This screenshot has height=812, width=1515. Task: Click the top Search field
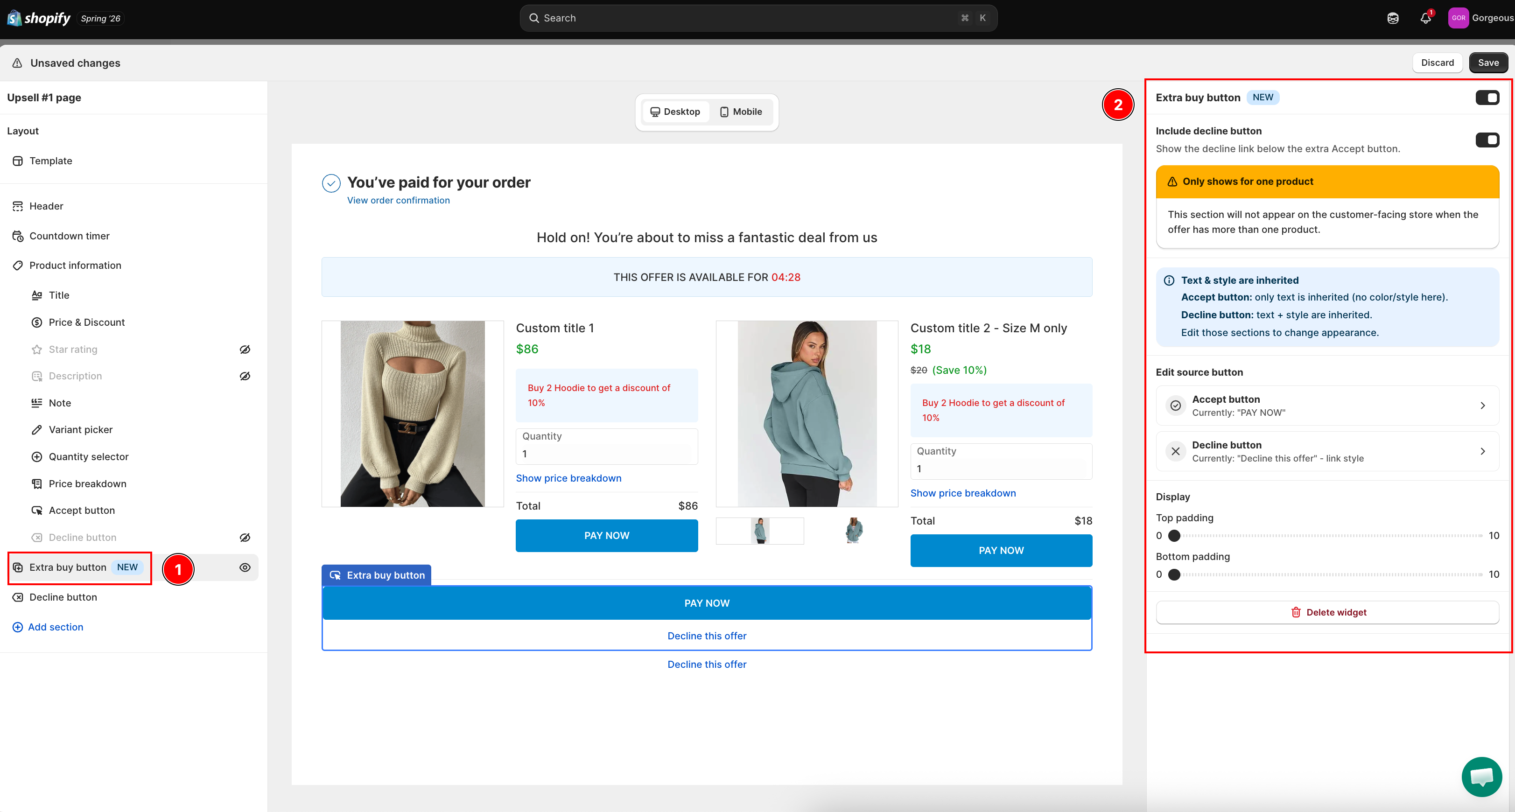[x=758, y=18]
